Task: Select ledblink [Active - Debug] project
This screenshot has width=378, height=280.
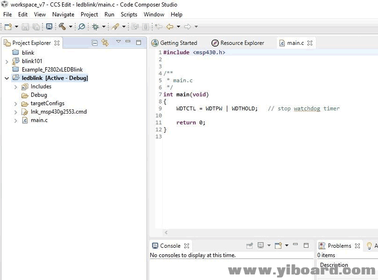Action: point(50,78)
